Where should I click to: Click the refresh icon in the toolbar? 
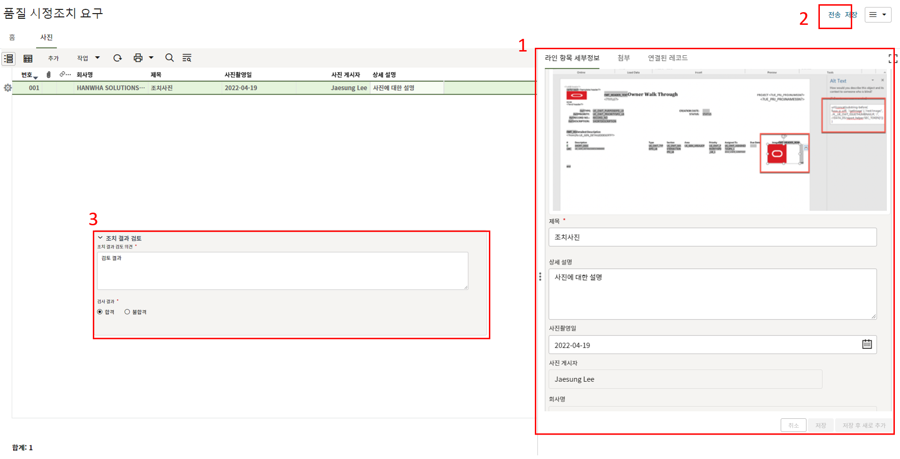click(118, 58)
